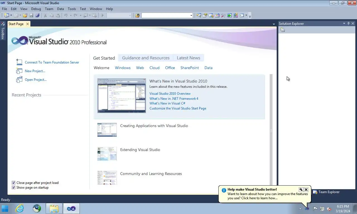Open Solution Explorer from the toolbar icon

(x=199, y=16)
